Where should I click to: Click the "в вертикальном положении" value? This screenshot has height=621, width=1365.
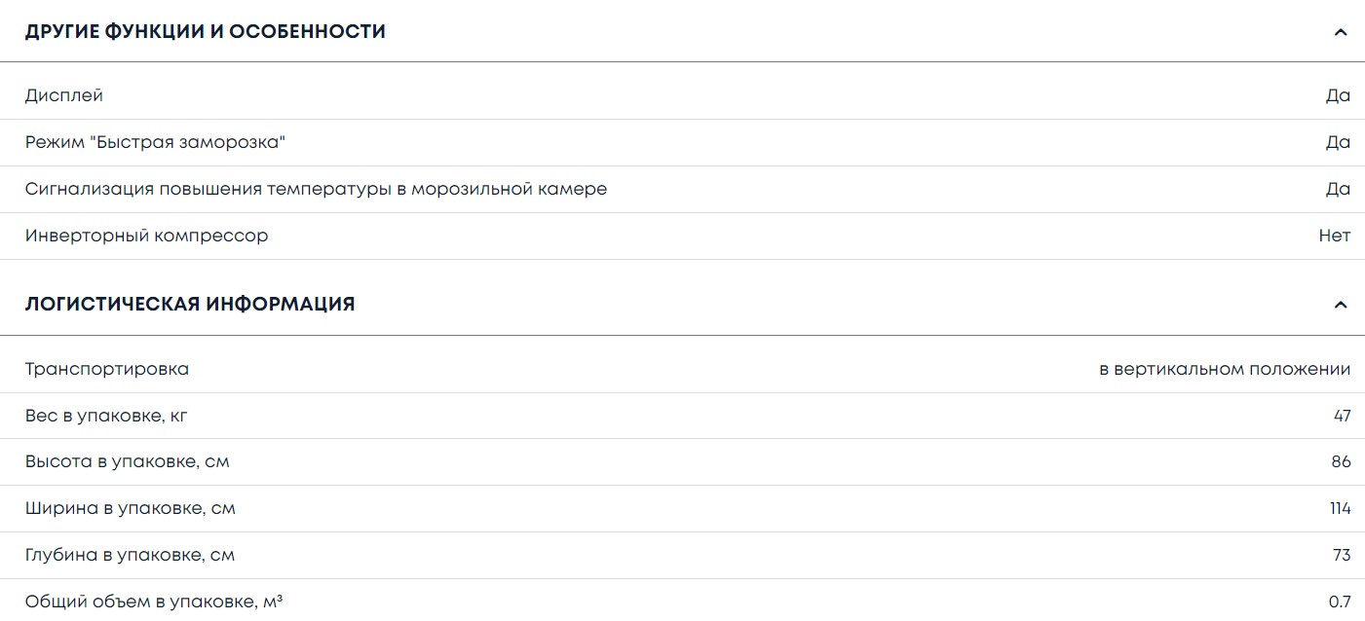[1225, 369]
